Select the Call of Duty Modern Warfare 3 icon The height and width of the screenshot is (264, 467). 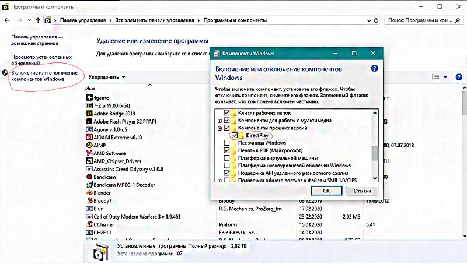pyautogui.click(x=89, y=216)
